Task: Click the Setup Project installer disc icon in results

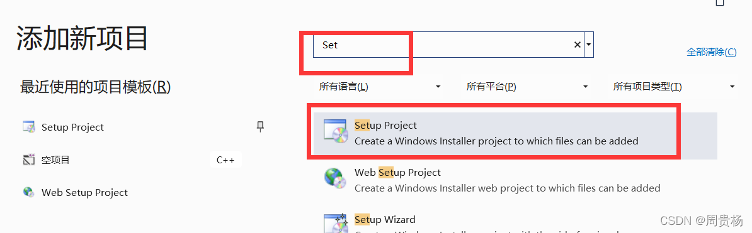Action: (335, 131)
